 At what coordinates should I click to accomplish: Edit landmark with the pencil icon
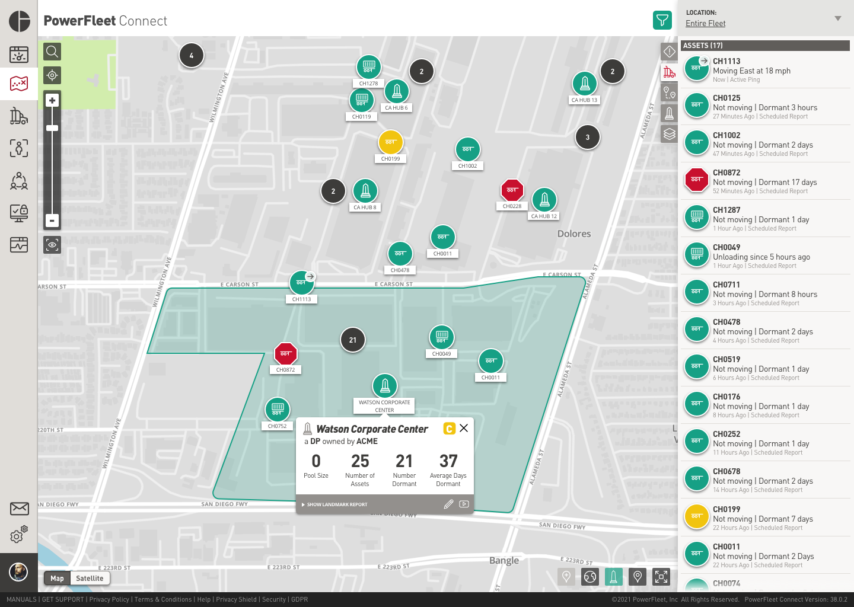click(448, 504)
